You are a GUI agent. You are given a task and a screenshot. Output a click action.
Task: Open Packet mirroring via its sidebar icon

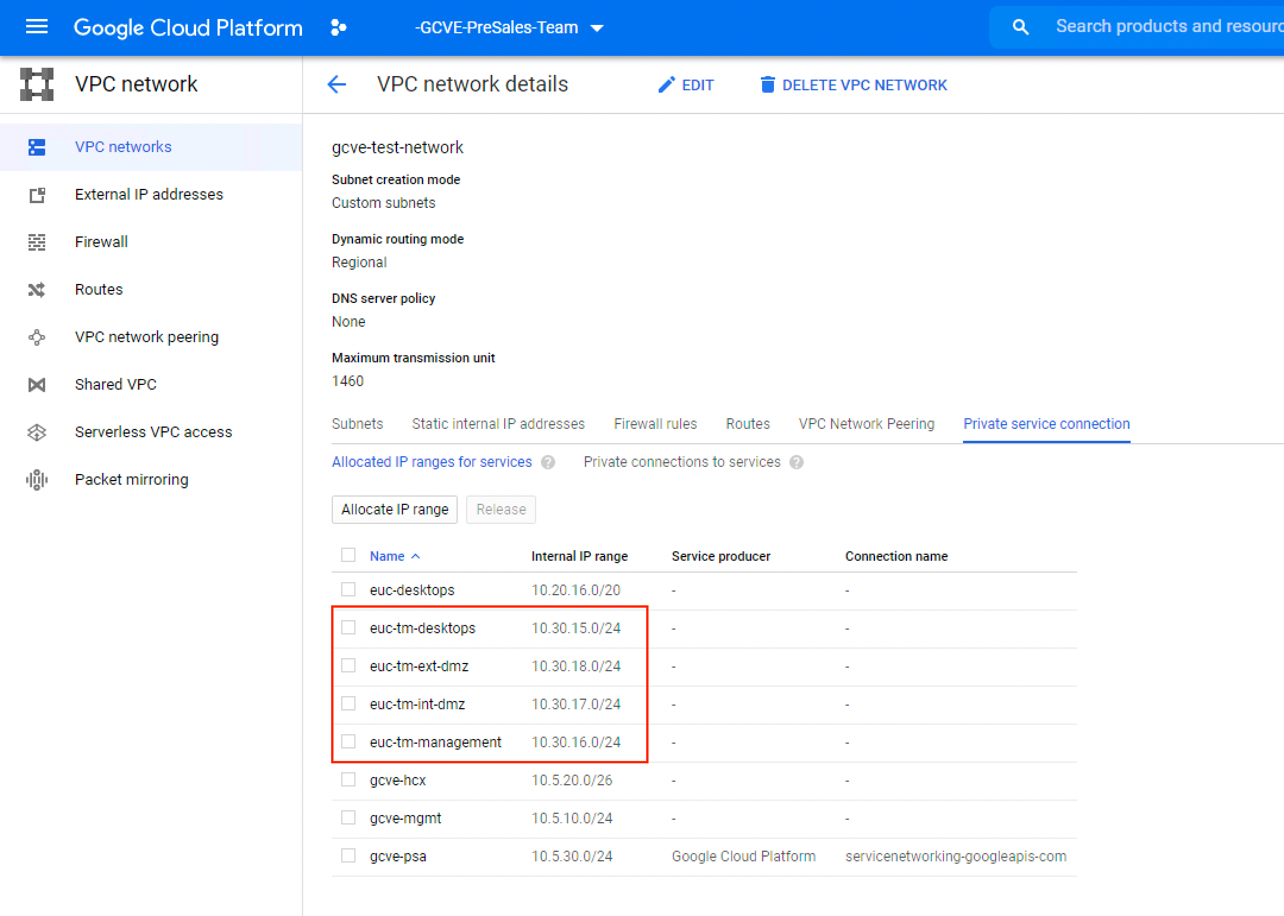[x=36, y=479]
